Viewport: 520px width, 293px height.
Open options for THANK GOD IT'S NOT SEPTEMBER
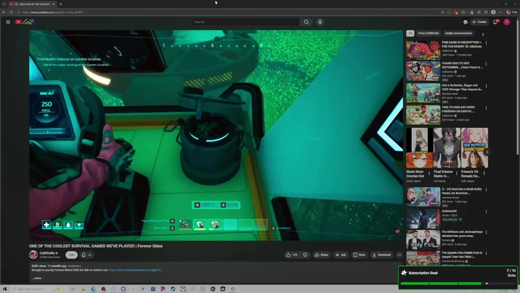click(486, 64)
